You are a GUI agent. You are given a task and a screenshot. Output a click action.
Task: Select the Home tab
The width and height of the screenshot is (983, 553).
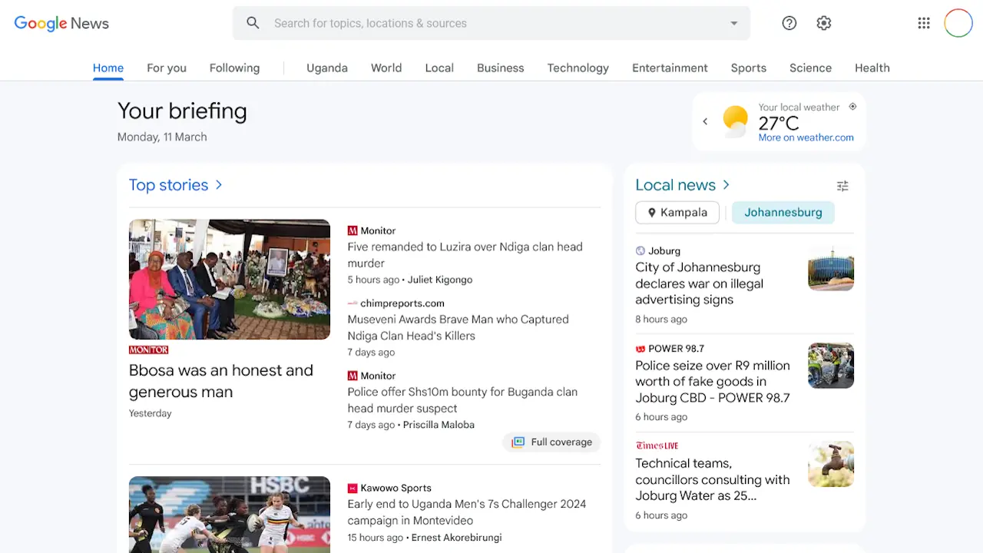coord(108,68)
